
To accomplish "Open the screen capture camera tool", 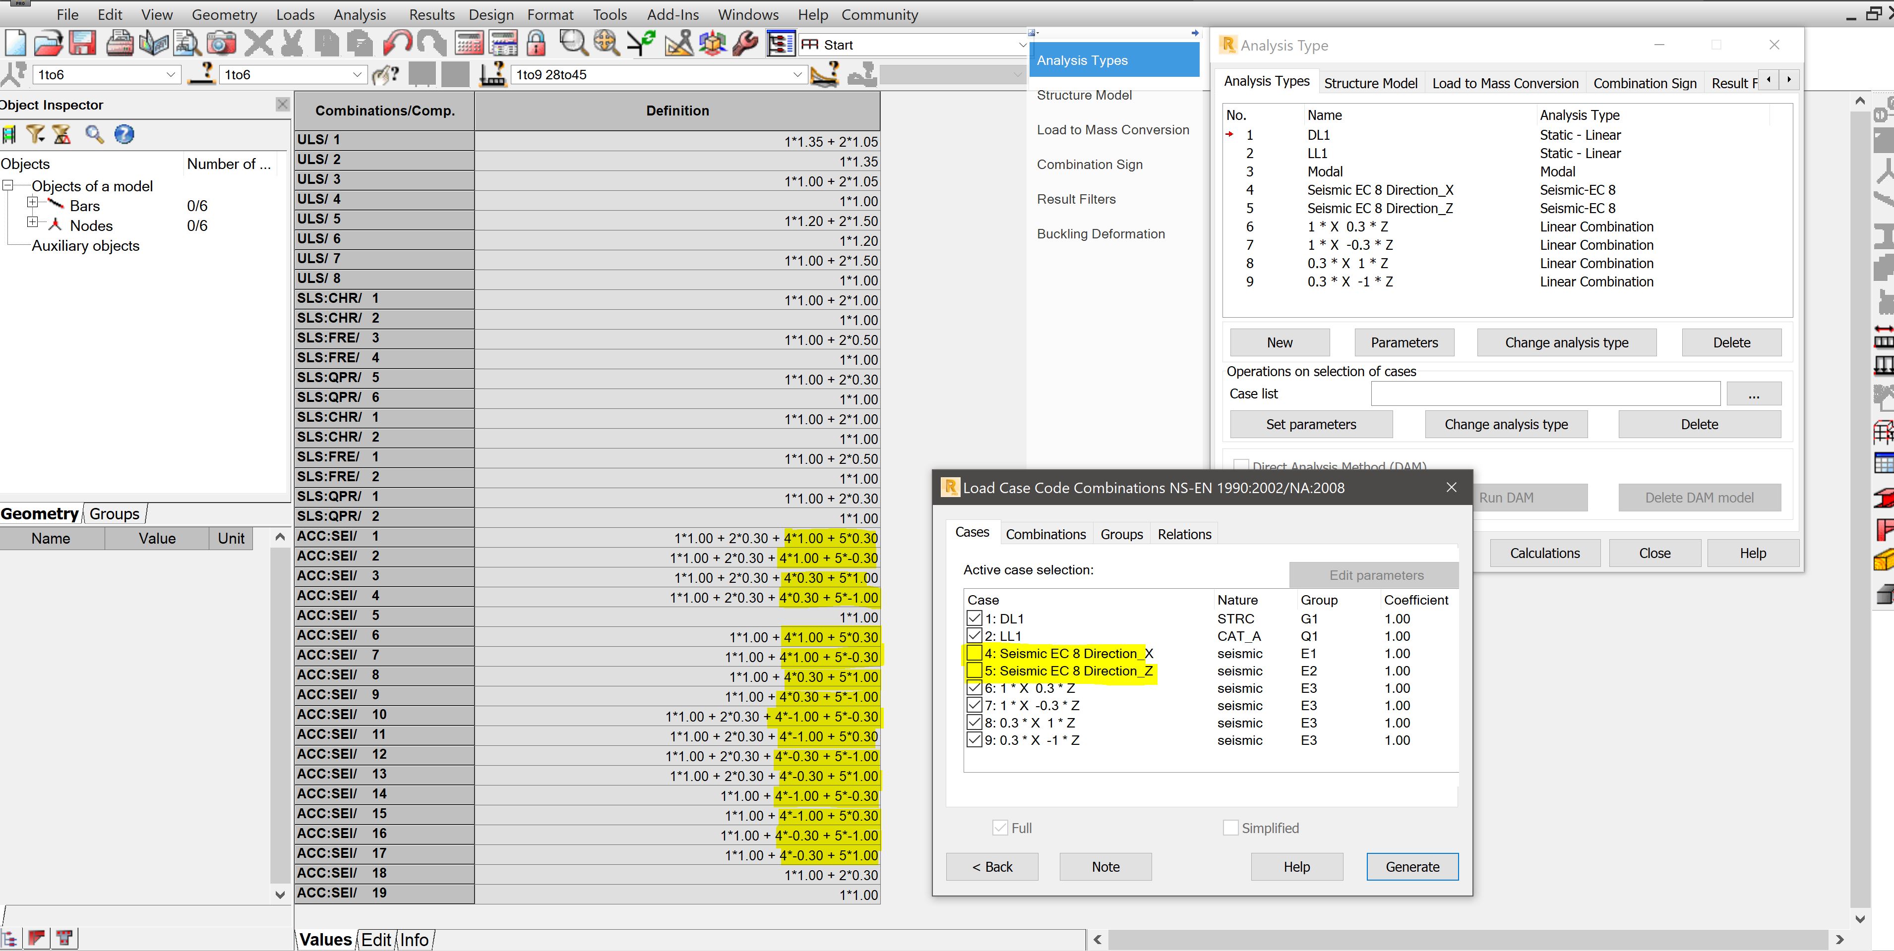I will point(221,43).
